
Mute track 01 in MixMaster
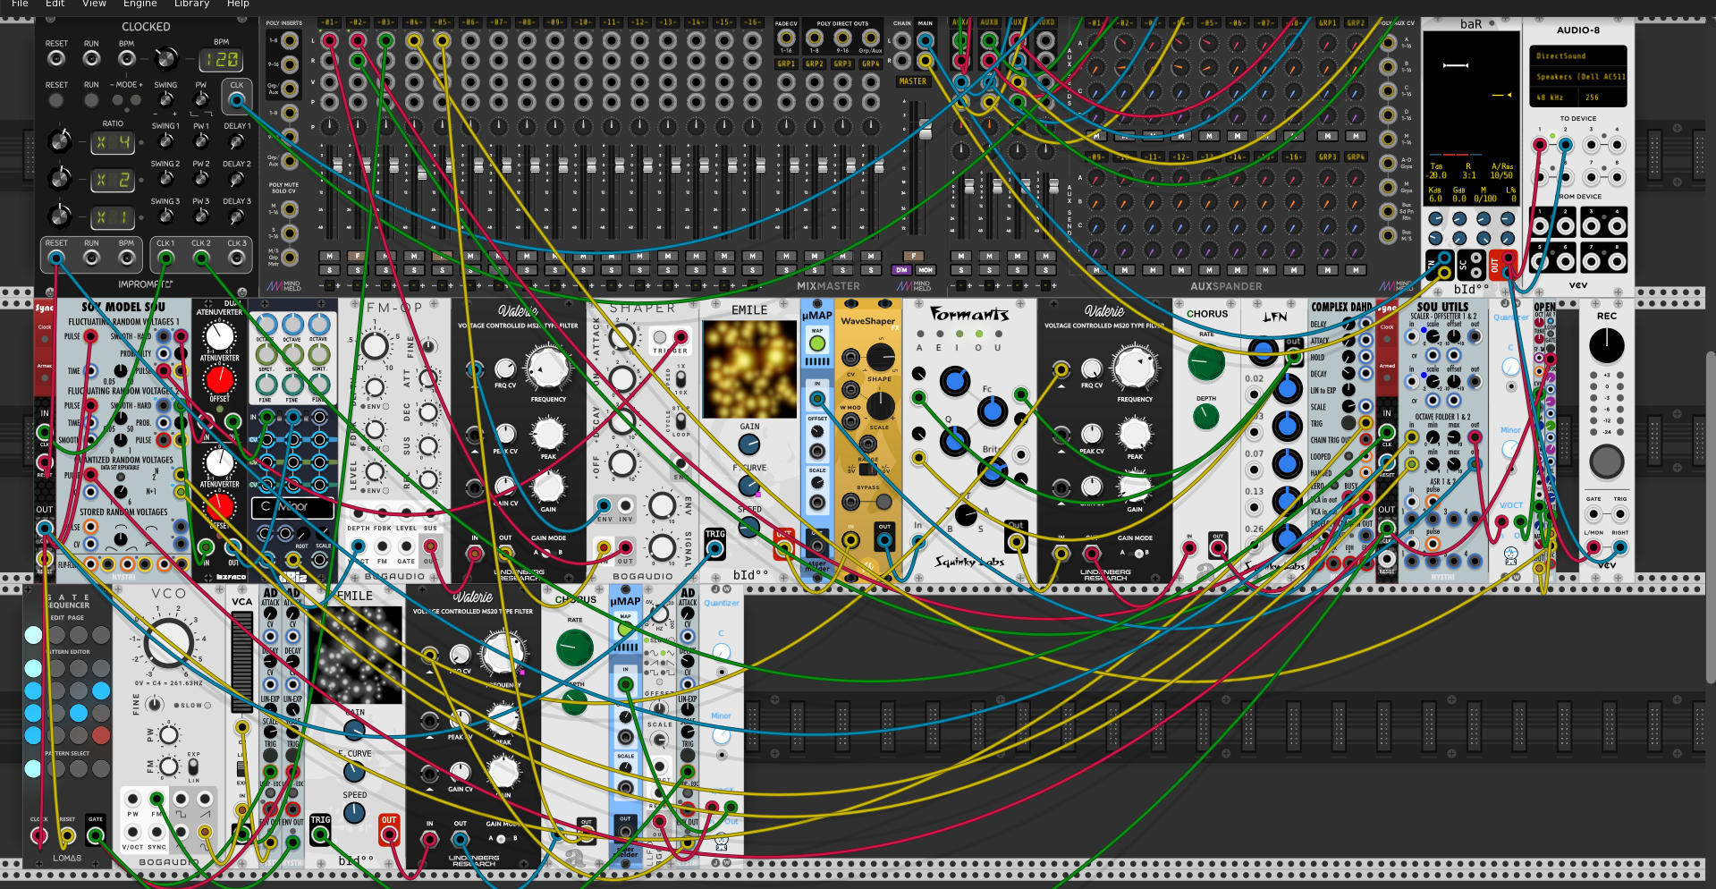pyautogui.click(x=329, y=257)
